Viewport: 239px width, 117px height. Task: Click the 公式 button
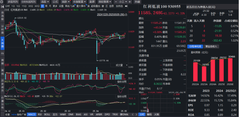(x=55, y=2)
